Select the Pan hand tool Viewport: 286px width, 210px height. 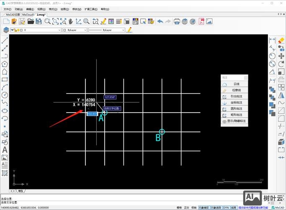point(70,21)
